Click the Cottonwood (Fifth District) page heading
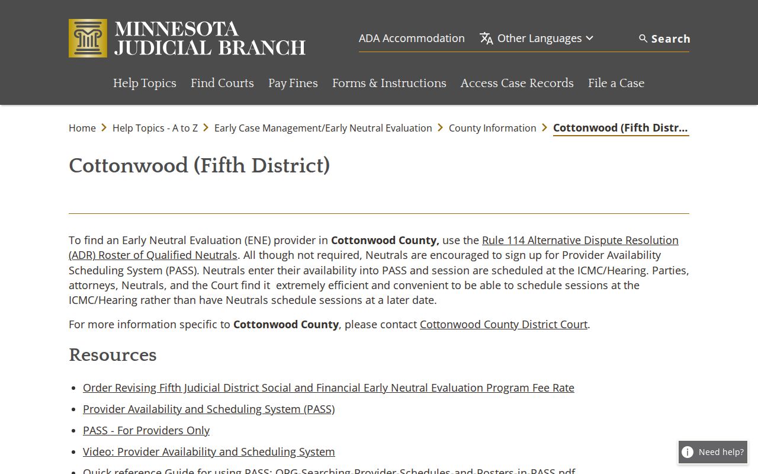 [x=200, y=165]
